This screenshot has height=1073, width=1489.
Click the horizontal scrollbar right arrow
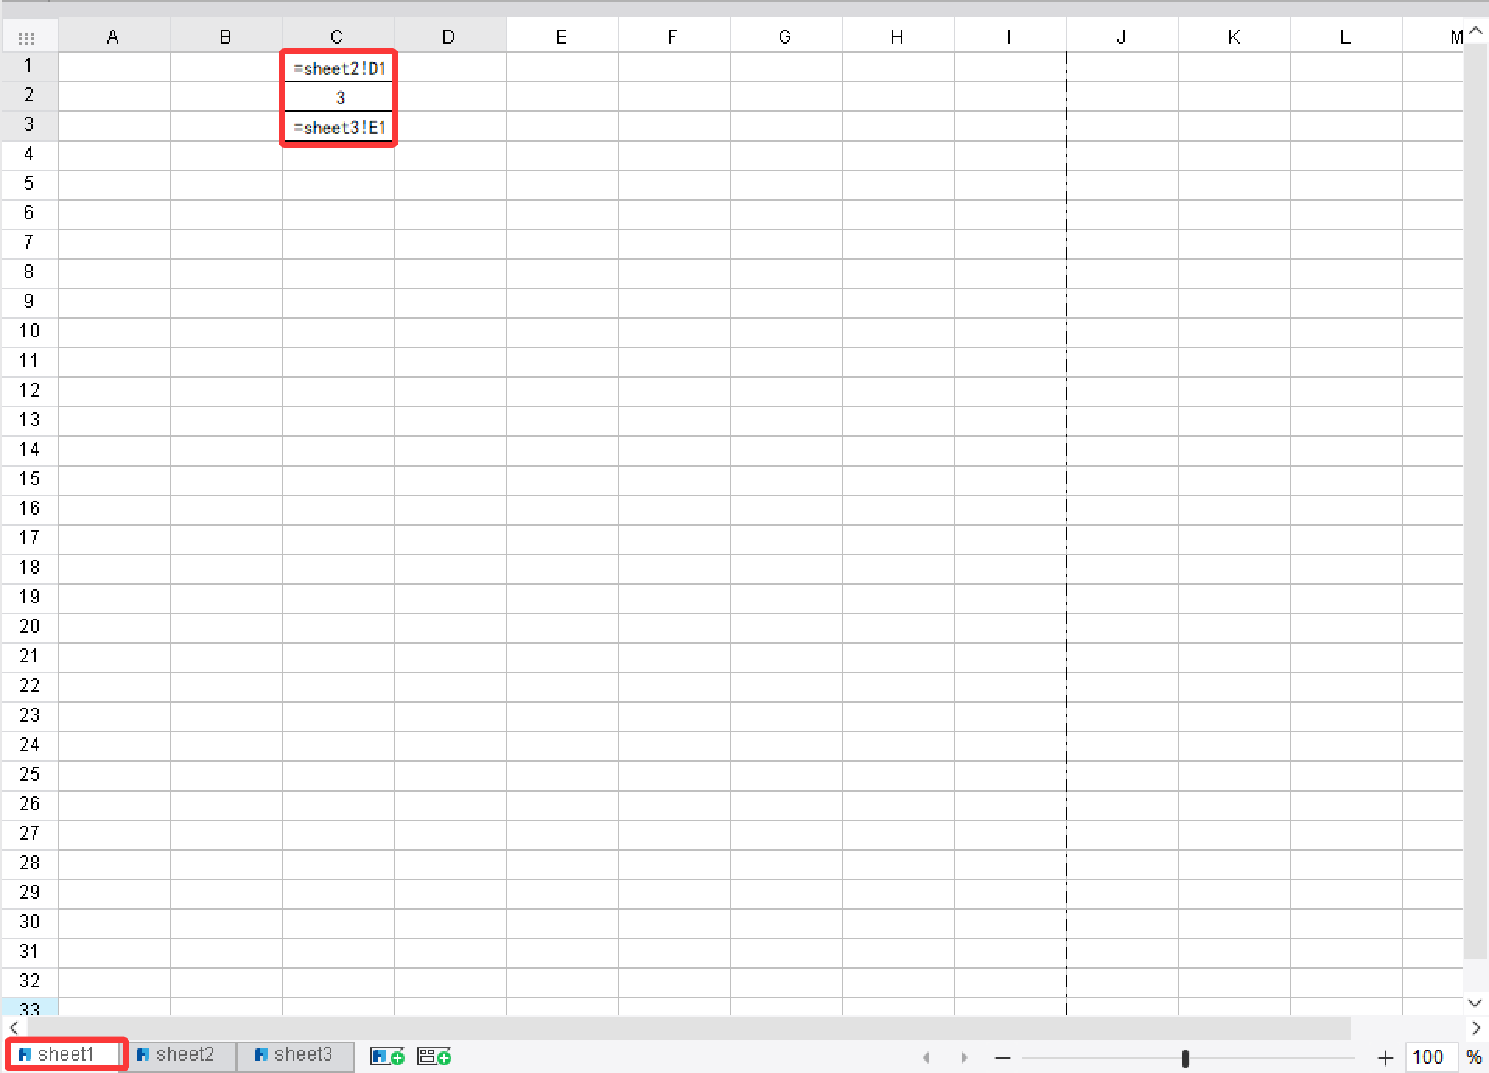tap(1474, 1028)
